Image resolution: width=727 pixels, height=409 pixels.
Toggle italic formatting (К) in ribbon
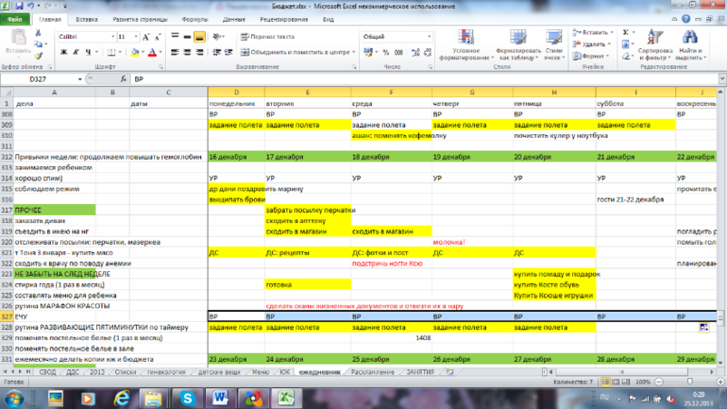click(x=76, y=53)
